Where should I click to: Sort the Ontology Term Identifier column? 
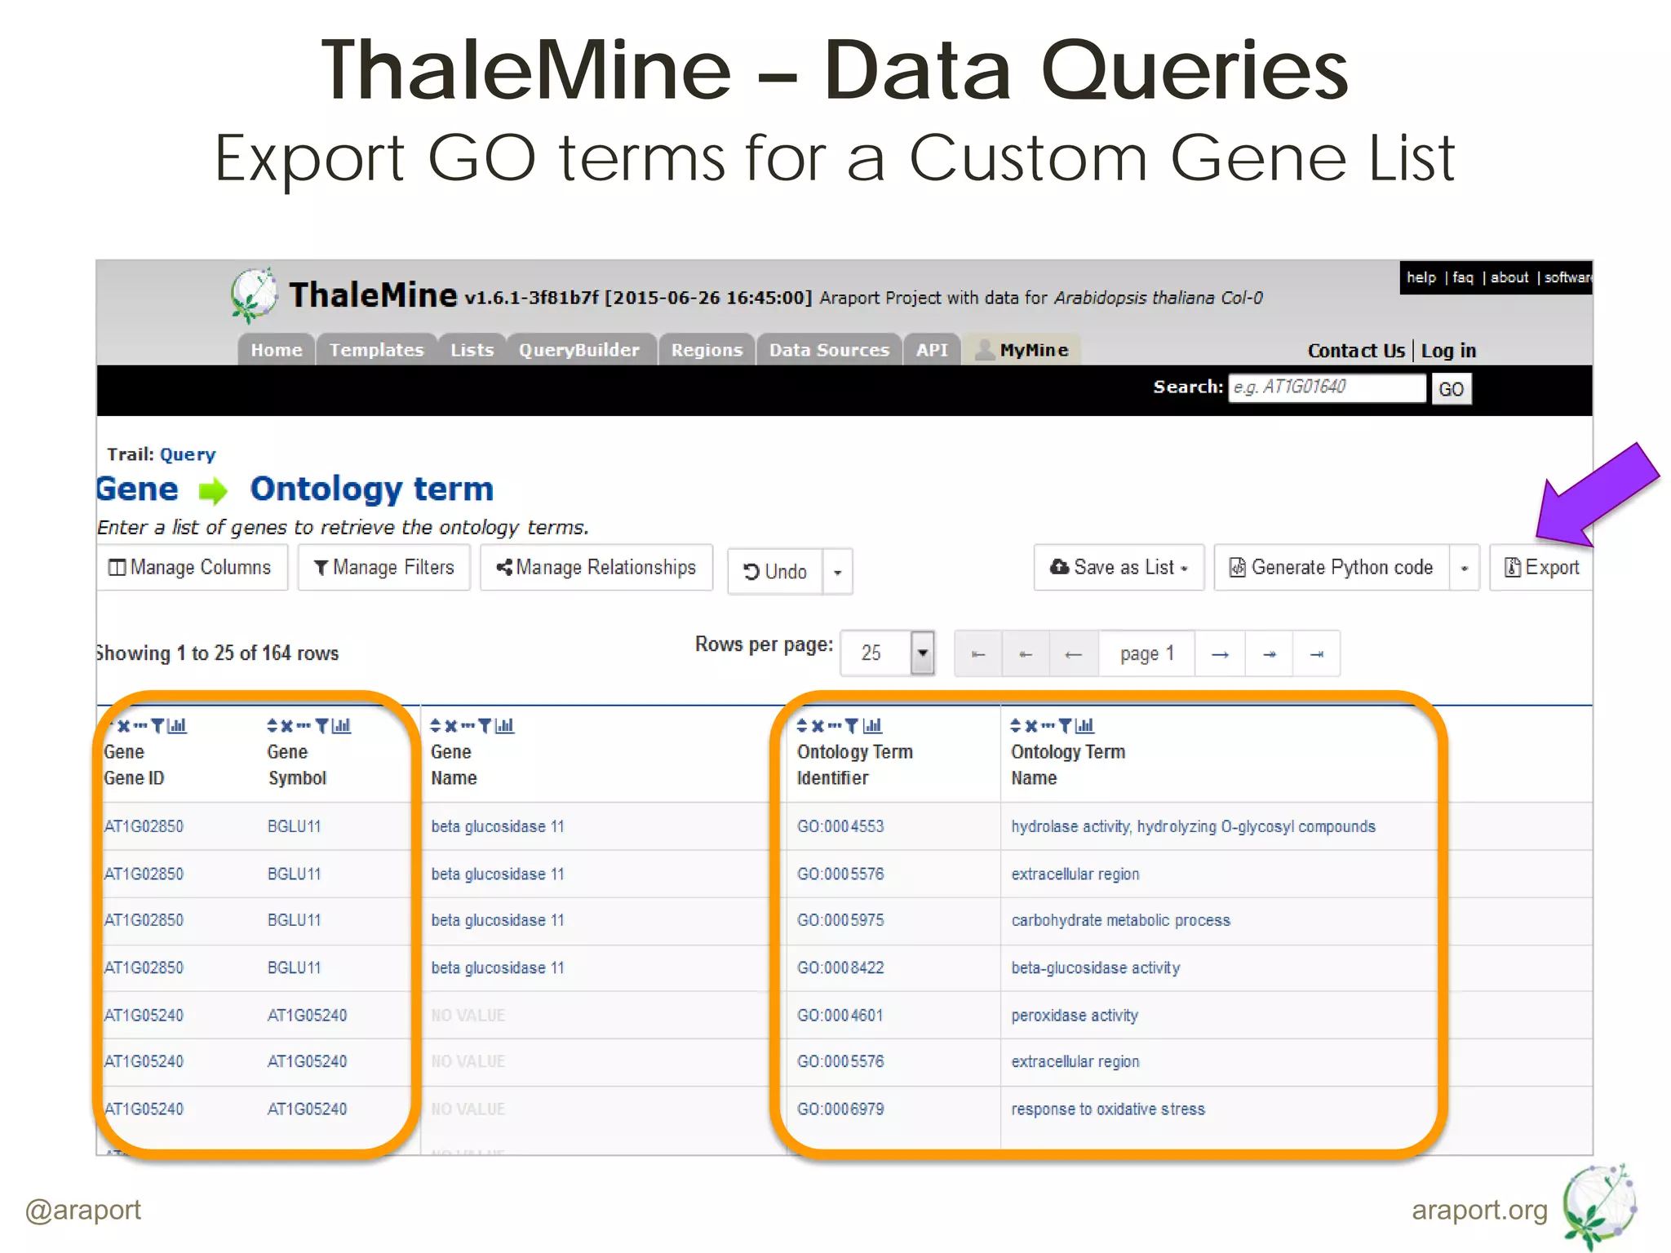tap(802, 725)
